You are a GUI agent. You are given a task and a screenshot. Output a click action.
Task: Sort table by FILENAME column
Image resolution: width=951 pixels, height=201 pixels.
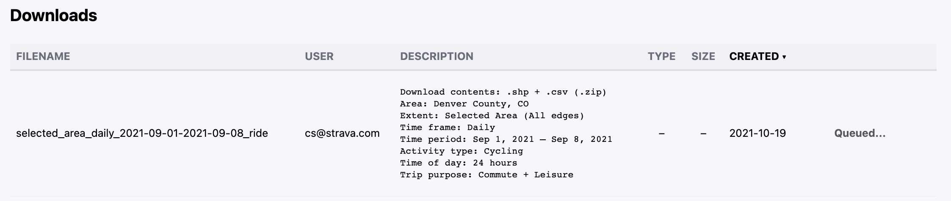tap(43, 56)
